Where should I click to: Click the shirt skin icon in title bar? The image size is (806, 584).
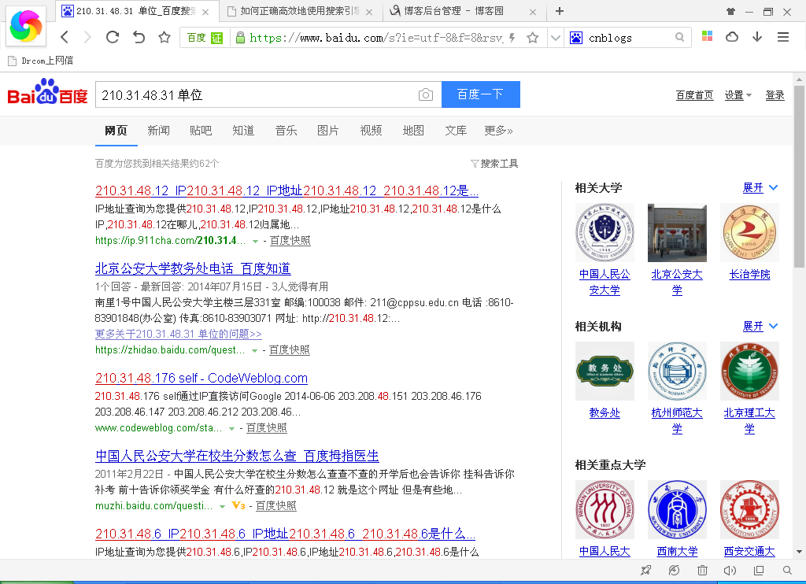pos(730,11)
